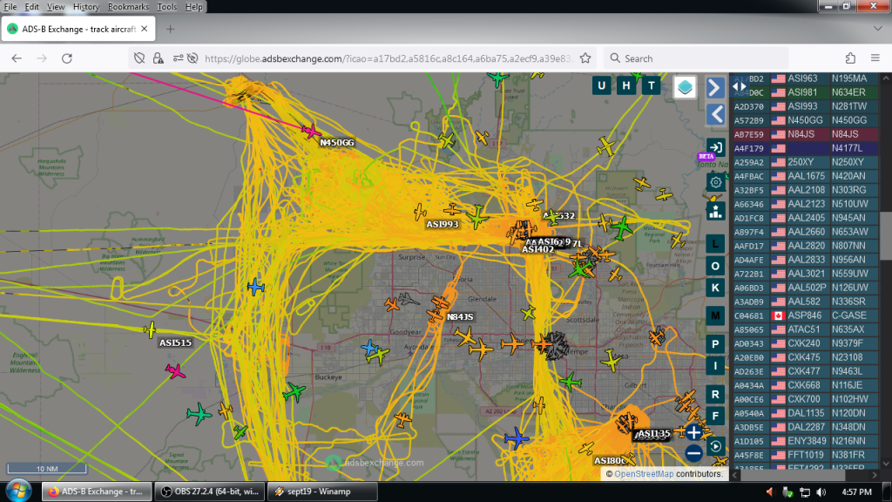
Task: Reload the current page
Action: coord(66,58)
